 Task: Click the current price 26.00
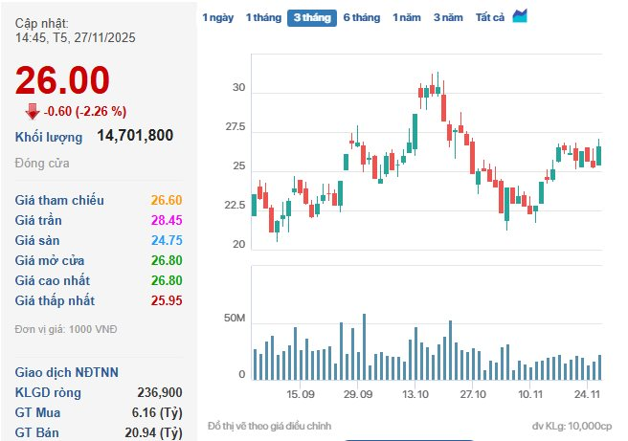[x=62, y=81]
